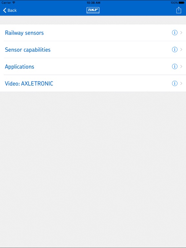The width and height of the screenshot is (186, 248).
Task: Click the Wi-Fi status icon
Action: (14, 3)
